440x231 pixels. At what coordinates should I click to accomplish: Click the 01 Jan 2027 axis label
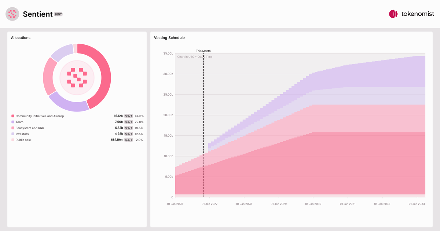tap(210, 204)
